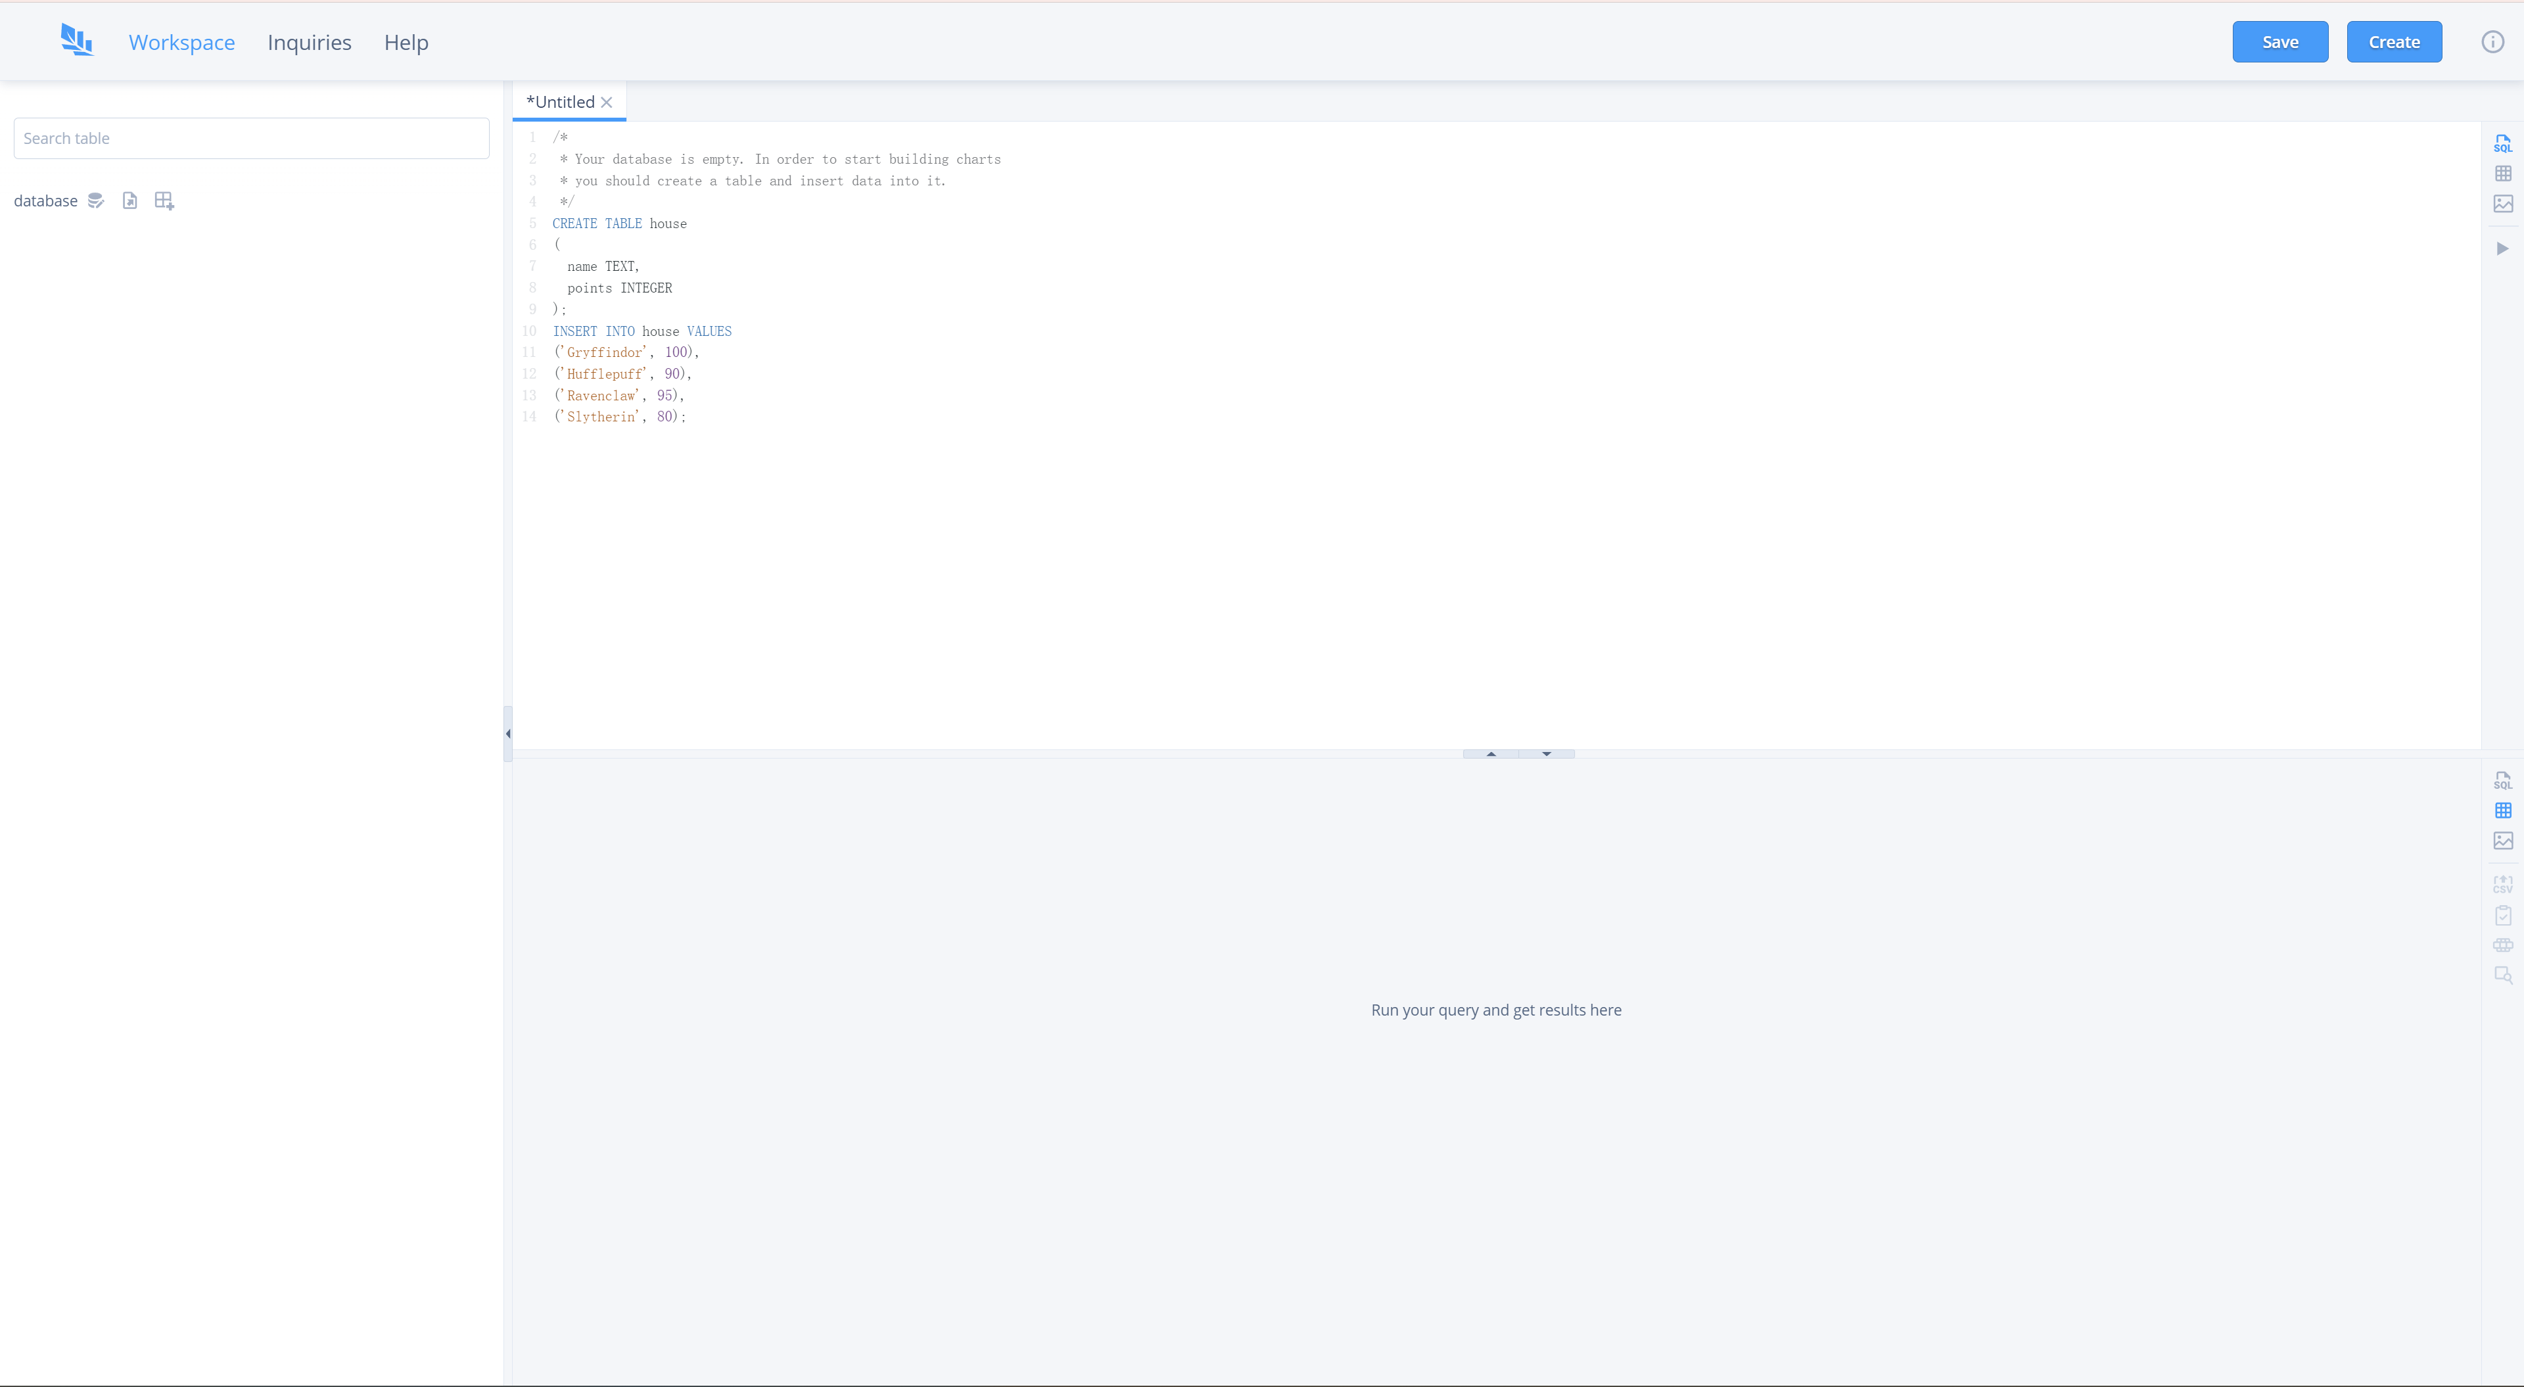Run the query with play icon

pos(2502,249)
